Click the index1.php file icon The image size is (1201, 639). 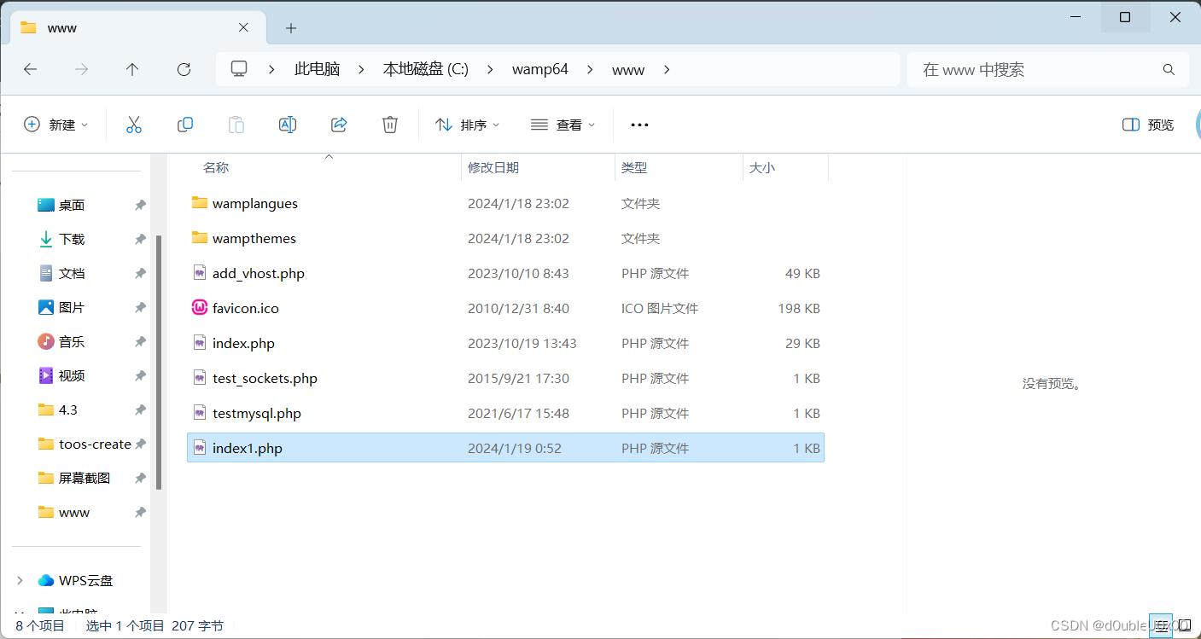coord(200,448)
